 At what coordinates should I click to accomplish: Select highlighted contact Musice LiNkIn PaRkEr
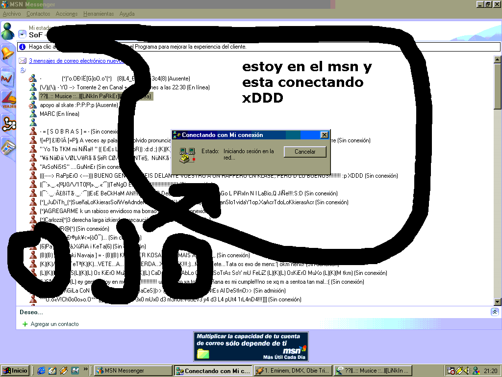pos(96,96)
